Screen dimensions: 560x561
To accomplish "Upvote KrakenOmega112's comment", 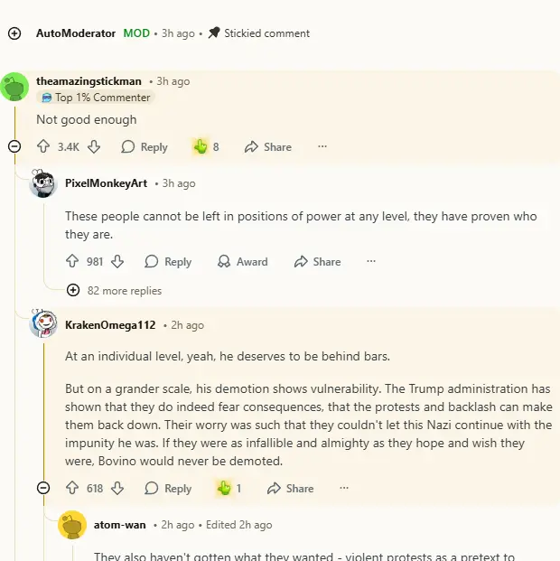I will [x=72, y=488].
